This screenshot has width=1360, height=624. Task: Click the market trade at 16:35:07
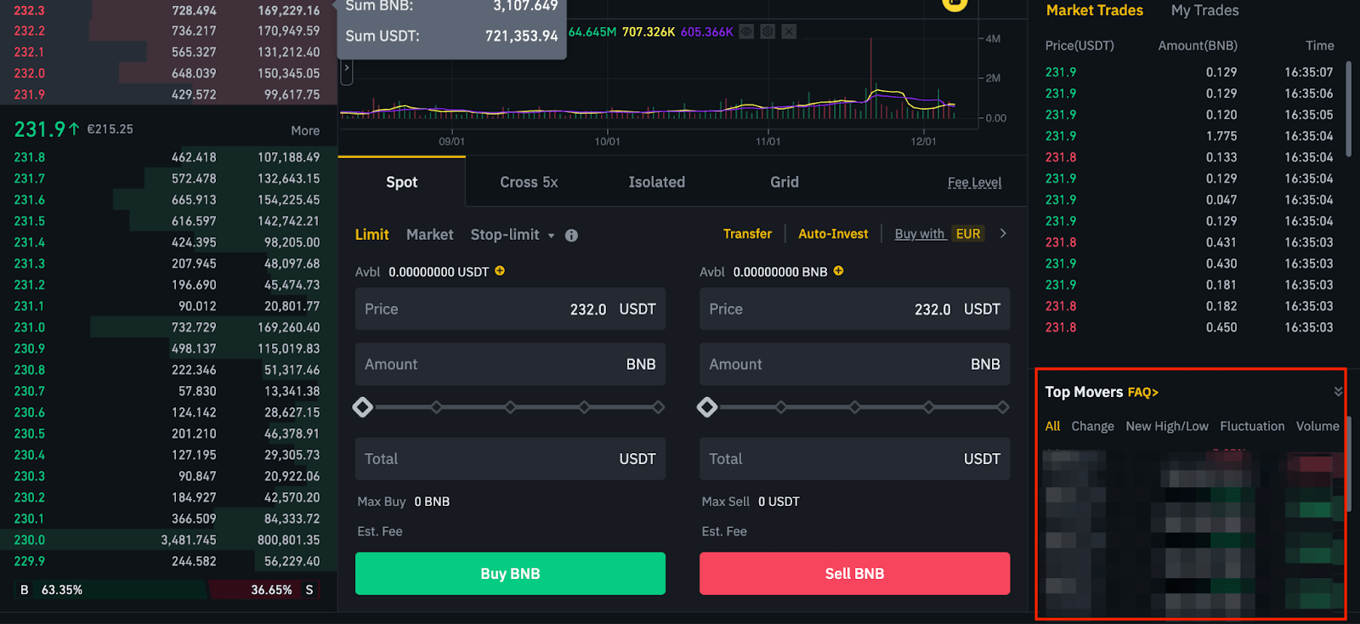1189,72
